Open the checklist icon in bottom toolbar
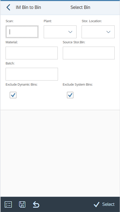This screenshot has height=212, width=120. pyautogui.click(x=8, y=204)
